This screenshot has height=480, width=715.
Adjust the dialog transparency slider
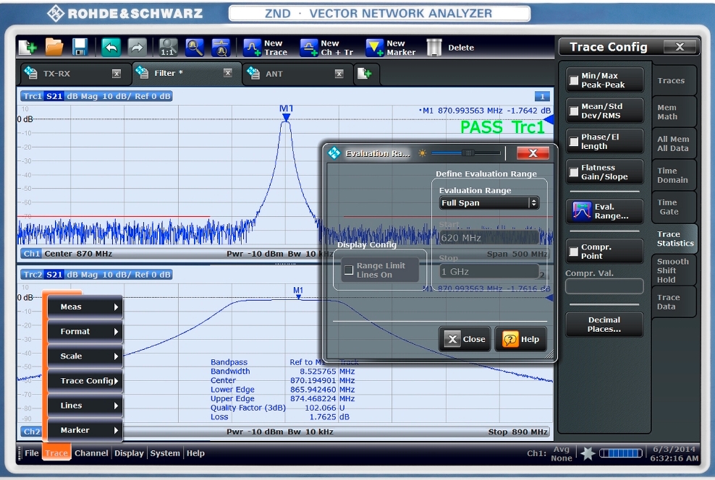467,153
